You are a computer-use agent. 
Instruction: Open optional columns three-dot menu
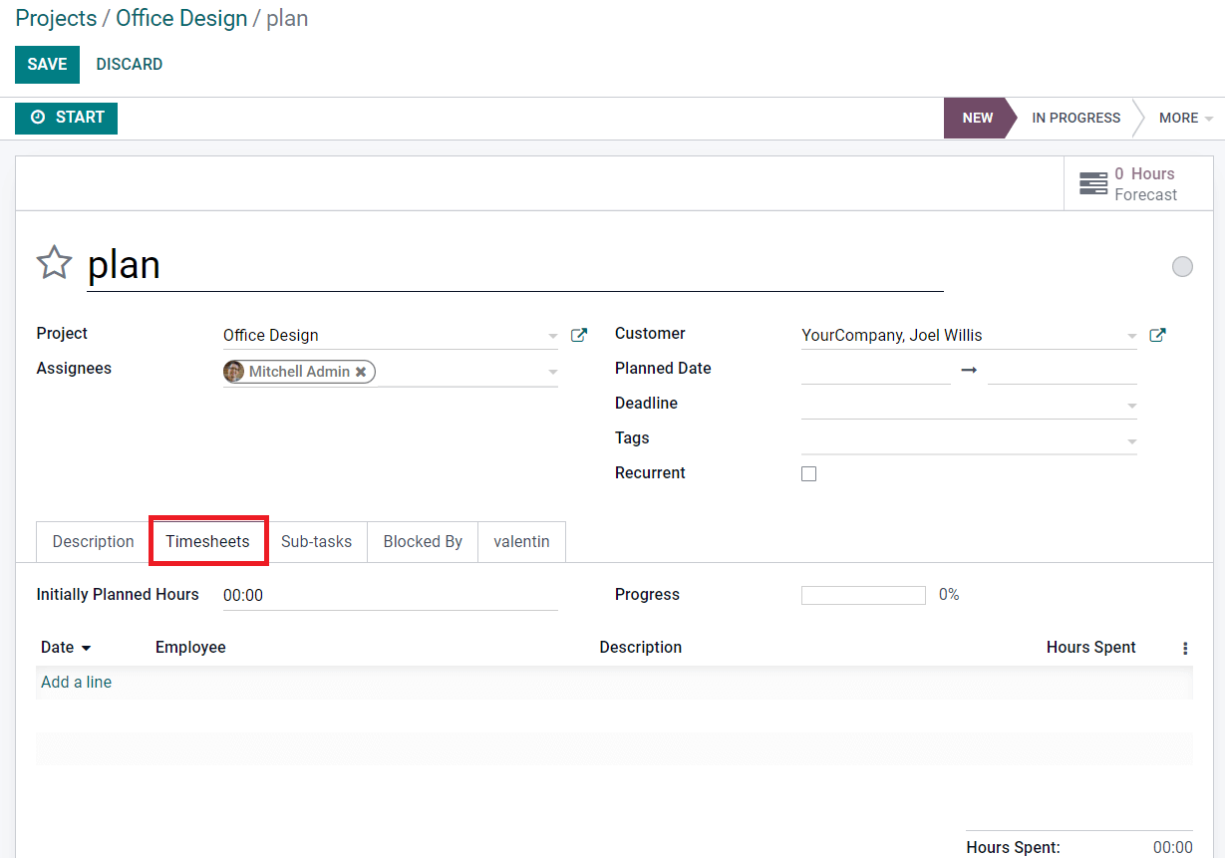(x=1185, y=649)
